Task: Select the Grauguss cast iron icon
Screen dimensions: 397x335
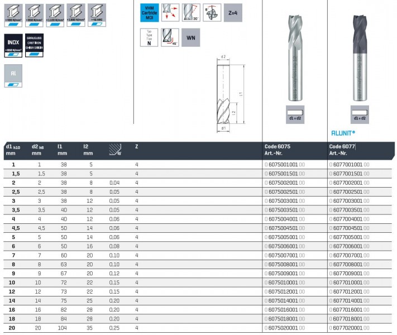Action: point(35,45)
